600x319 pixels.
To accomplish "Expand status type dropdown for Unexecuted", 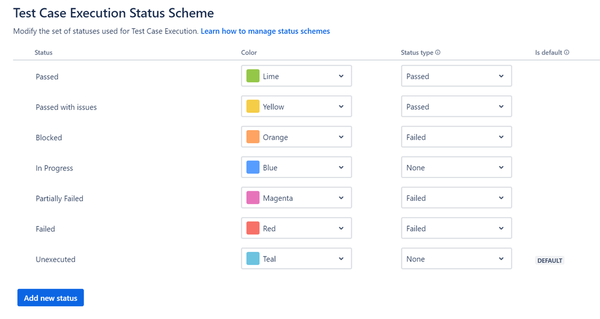I will [x=456, y=259].
